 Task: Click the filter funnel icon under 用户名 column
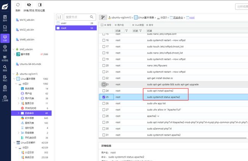(126, 31)
